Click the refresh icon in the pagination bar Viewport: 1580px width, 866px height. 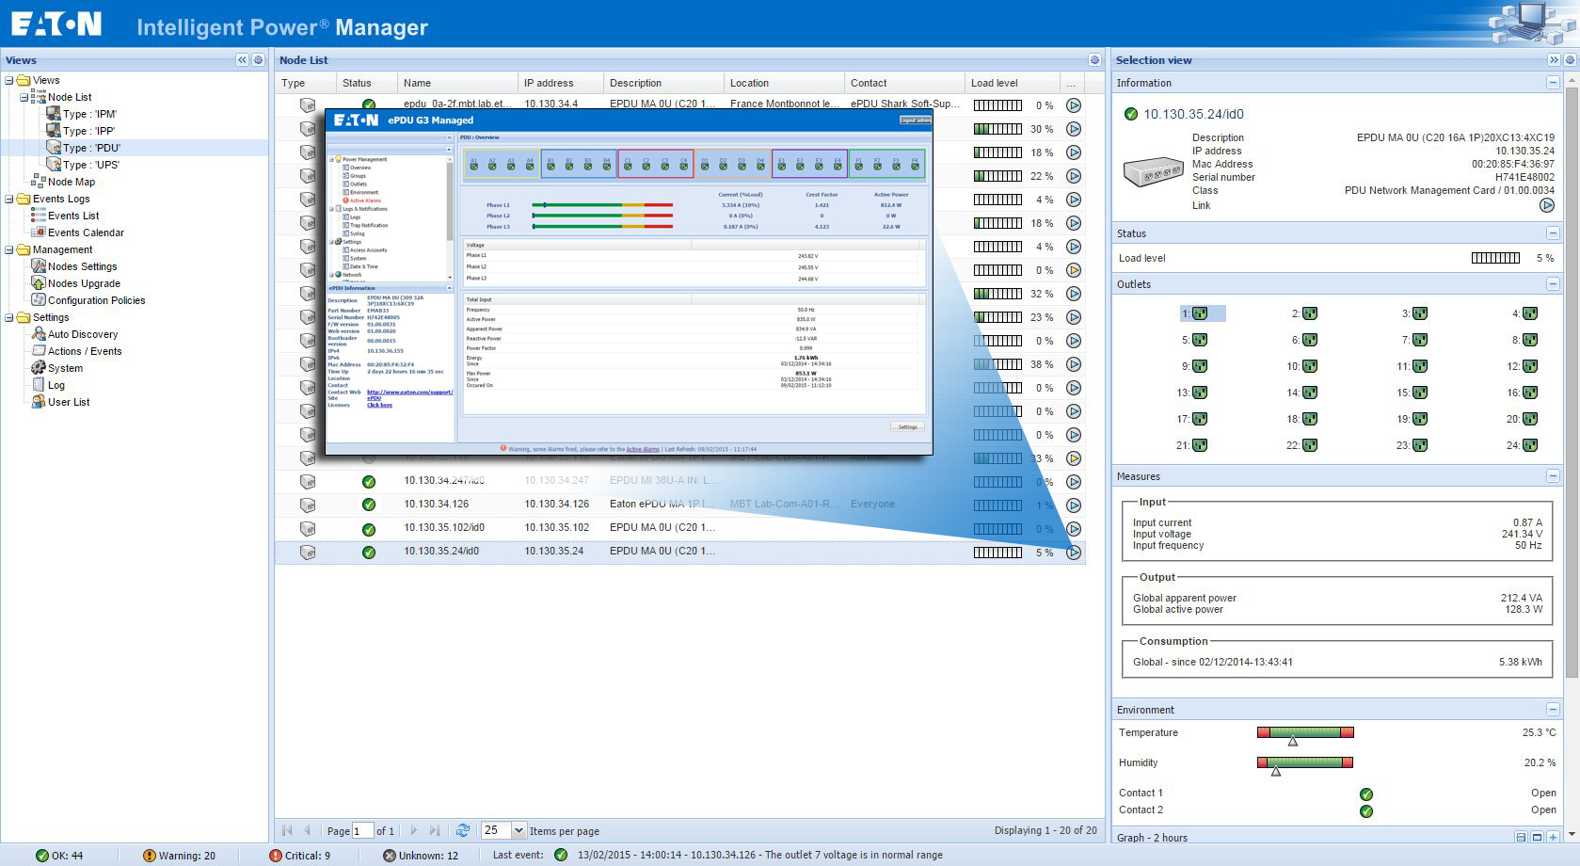click(x=462, y=830)
